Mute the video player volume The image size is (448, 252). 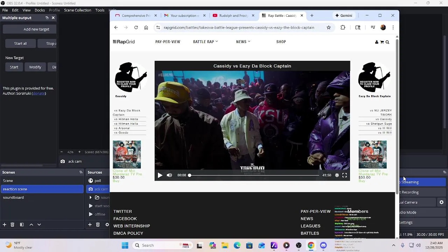coord(169,175)
